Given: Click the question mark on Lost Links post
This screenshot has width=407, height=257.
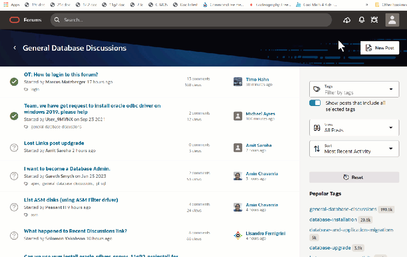Looking at the screenshot, I should click(x=14, y=148).
